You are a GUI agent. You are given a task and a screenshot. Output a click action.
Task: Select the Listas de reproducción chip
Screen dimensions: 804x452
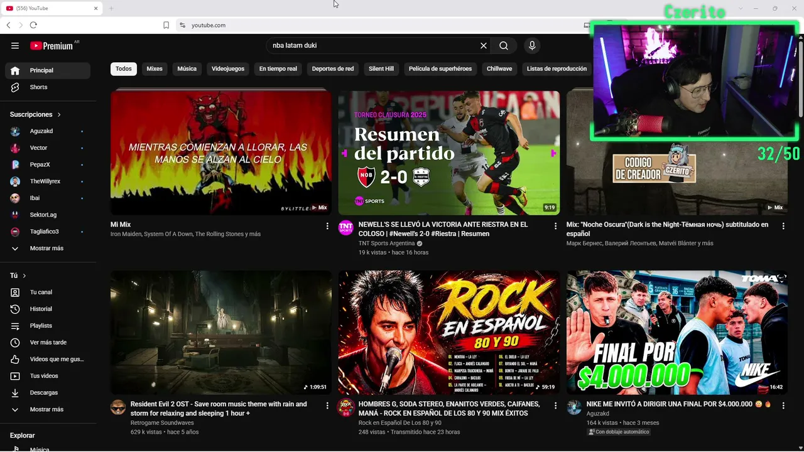coord(557,69)
